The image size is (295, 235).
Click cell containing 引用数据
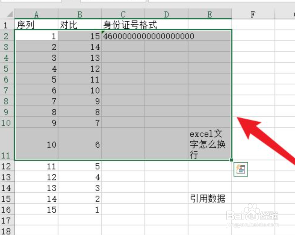pyautogui.click(x=210, y=199)
